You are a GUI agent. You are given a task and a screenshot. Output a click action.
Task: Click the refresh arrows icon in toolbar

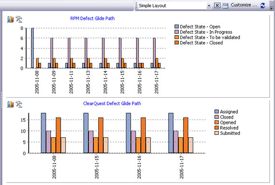262,5
